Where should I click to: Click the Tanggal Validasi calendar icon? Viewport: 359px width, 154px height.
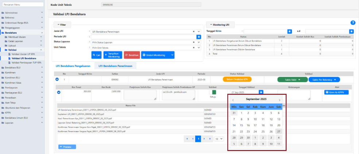click(261, 92)
